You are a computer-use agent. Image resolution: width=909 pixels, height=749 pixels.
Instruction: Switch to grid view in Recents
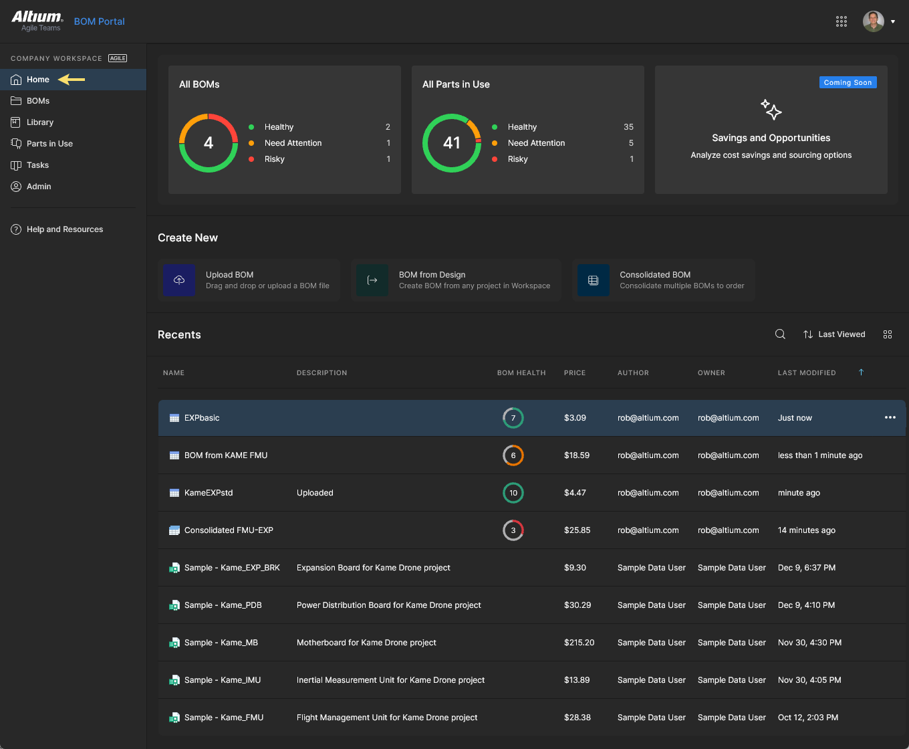pos(888,334)
